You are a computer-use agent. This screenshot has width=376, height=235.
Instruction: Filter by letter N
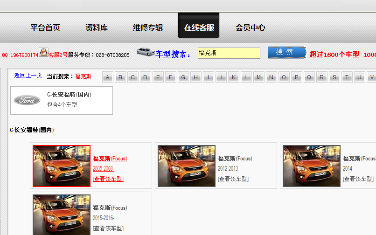(271, 77)
